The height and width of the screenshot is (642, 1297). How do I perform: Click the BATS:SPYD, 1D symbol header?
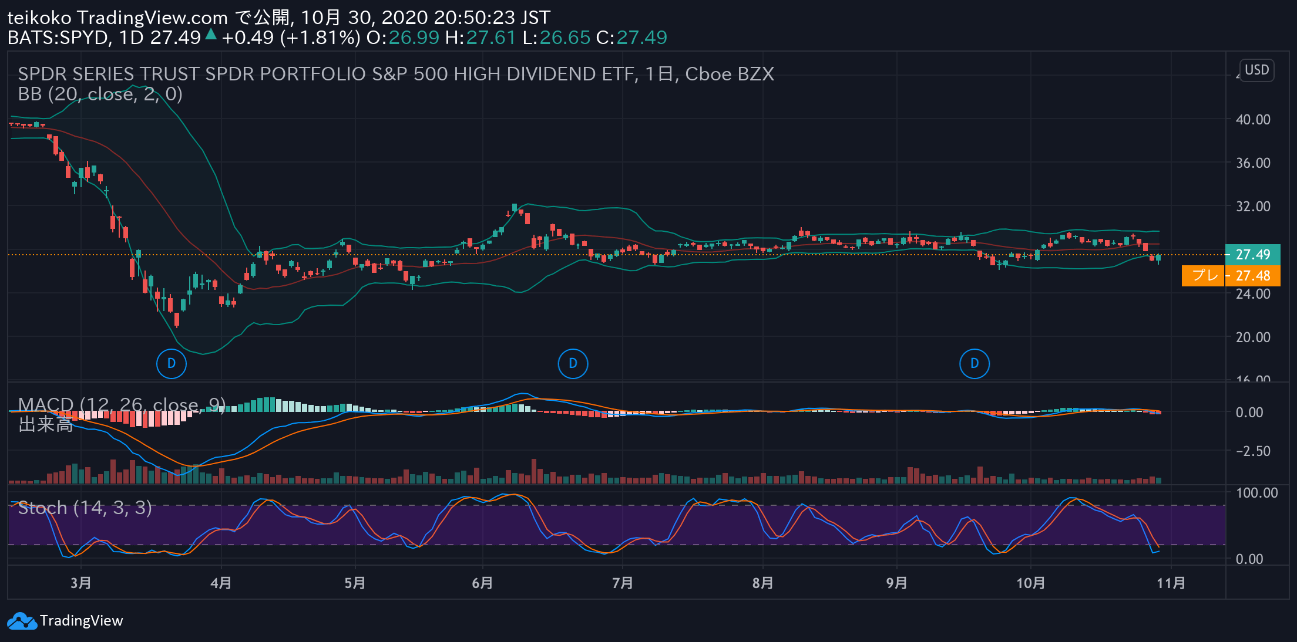[75, 38]
